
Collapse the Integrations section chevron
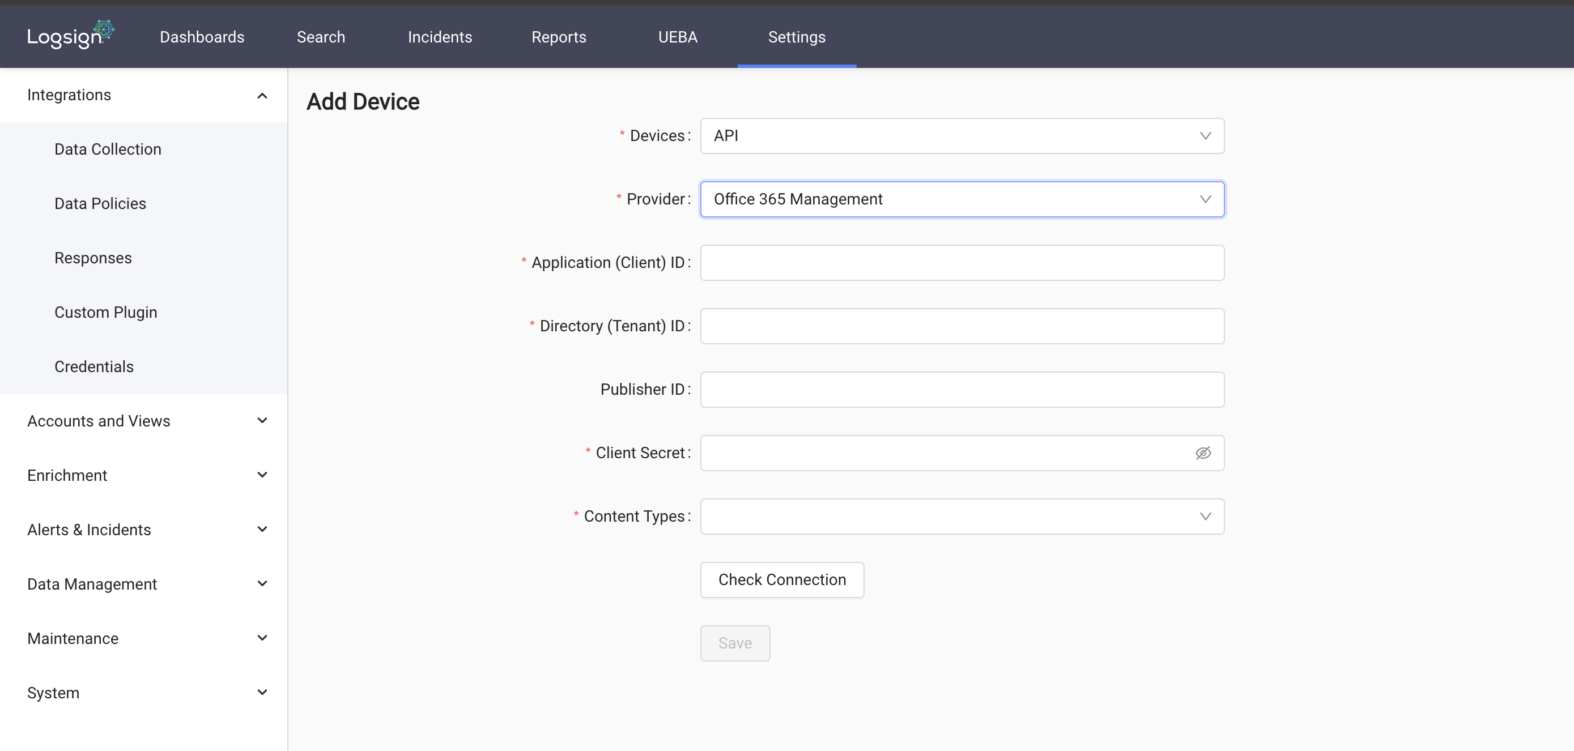[x=262, y=95]
